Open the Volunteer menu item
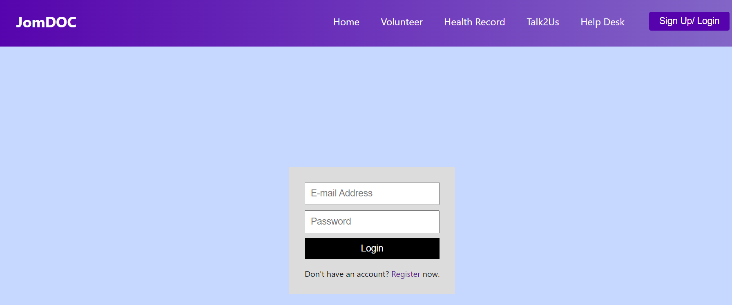The width and height of the screenshot is (732, 305). 402,22
